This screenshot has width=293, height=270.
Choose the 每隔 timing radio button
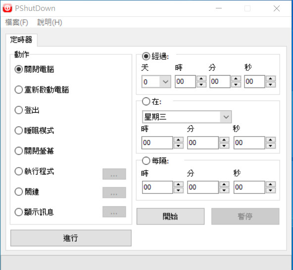(146, 161)
